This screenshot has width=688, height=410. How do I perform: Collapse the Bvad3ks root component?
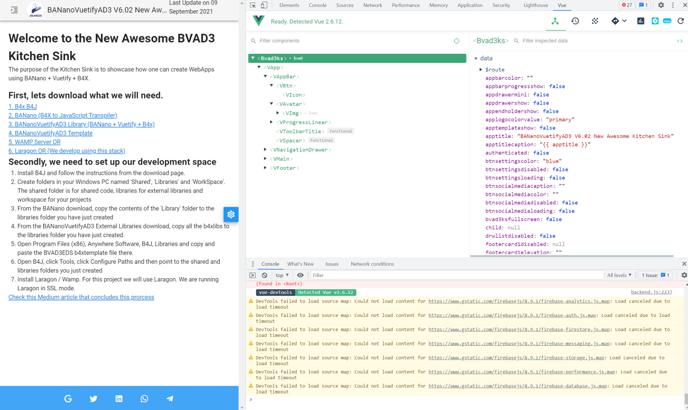pos(253,58)
